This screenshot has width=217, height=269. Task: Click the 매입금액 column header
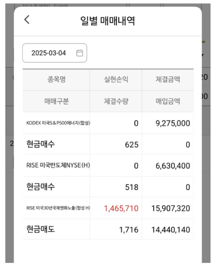(x=168, y=101)
